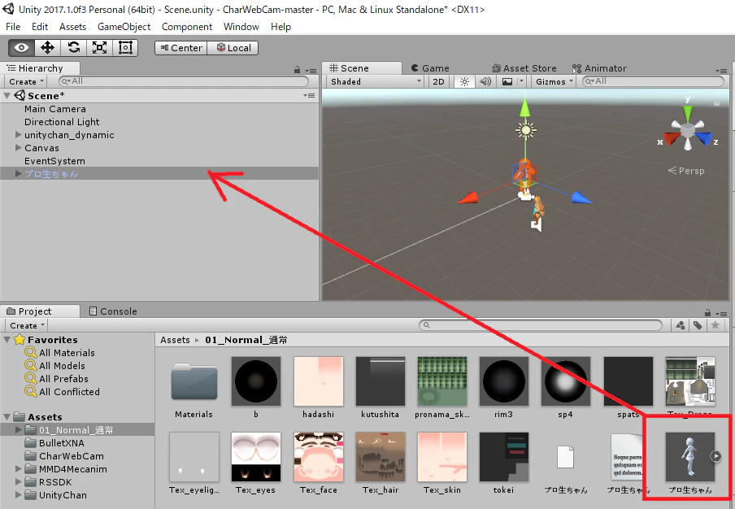
Task: Open the Hierarchy Create dropdown
Action: pos(26,81)
